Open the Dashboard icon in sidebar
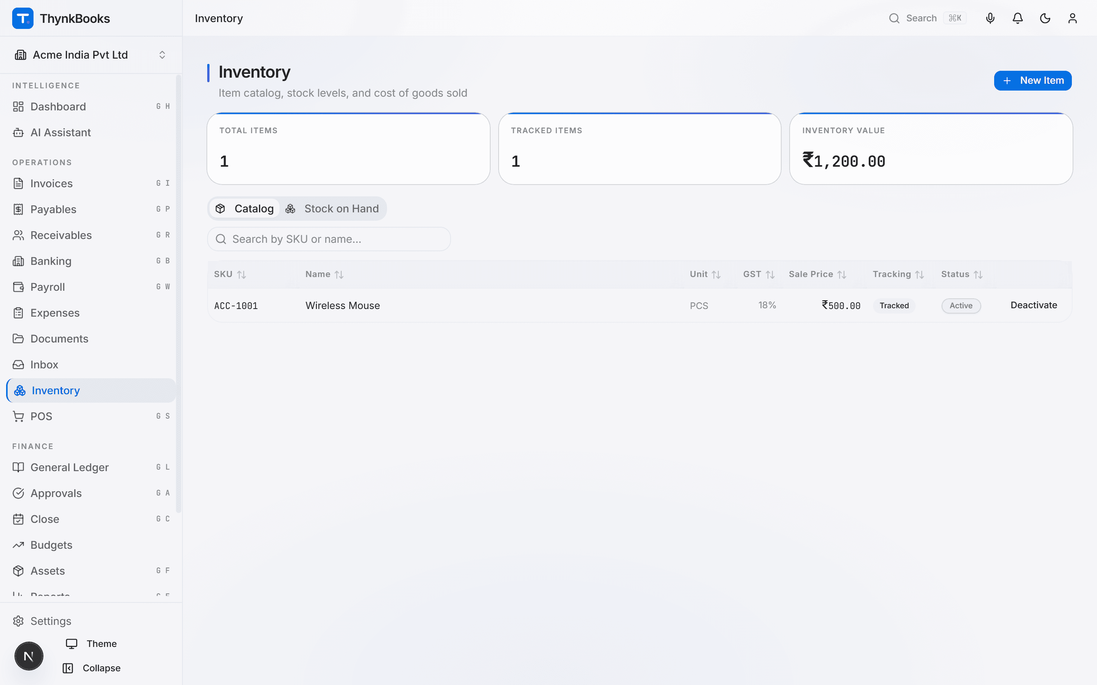The height and width of the screenshot is (685, 1097). tap(18, 107)
